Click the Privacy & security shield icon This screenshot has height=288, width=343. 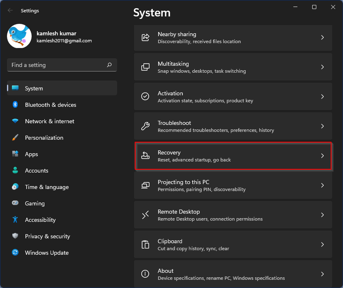point(15,236)
